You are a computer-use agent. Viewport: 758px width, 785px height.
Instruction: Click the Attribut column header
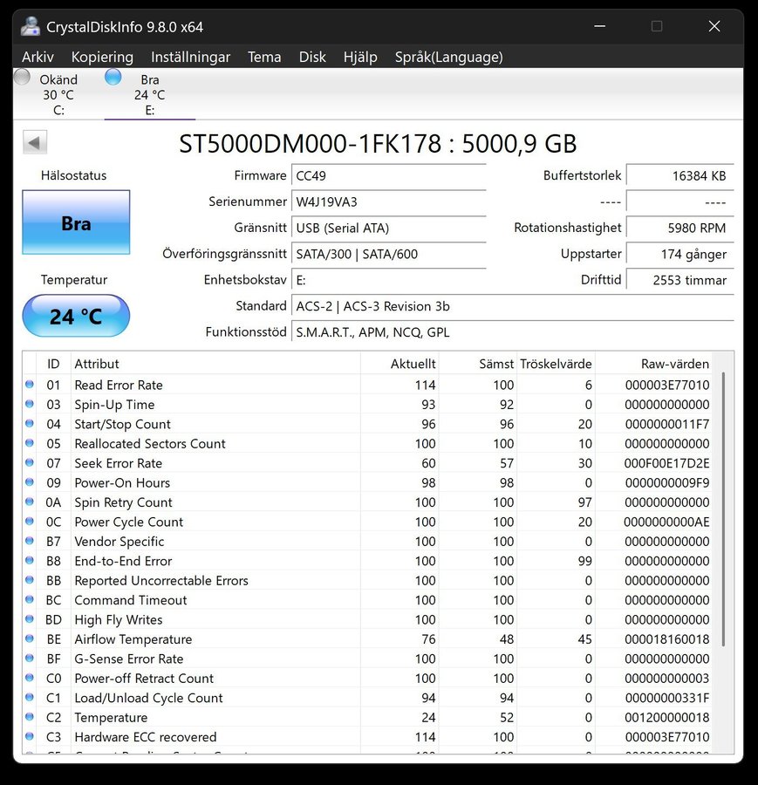(x=215, y=364)
